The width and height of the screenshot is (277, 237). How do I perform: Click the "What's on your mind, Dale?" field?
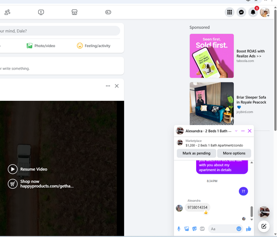(x=60, y=31)
